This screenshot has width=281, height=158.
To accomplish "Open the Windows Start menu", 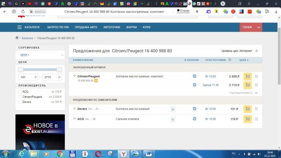I will [5, 154].
